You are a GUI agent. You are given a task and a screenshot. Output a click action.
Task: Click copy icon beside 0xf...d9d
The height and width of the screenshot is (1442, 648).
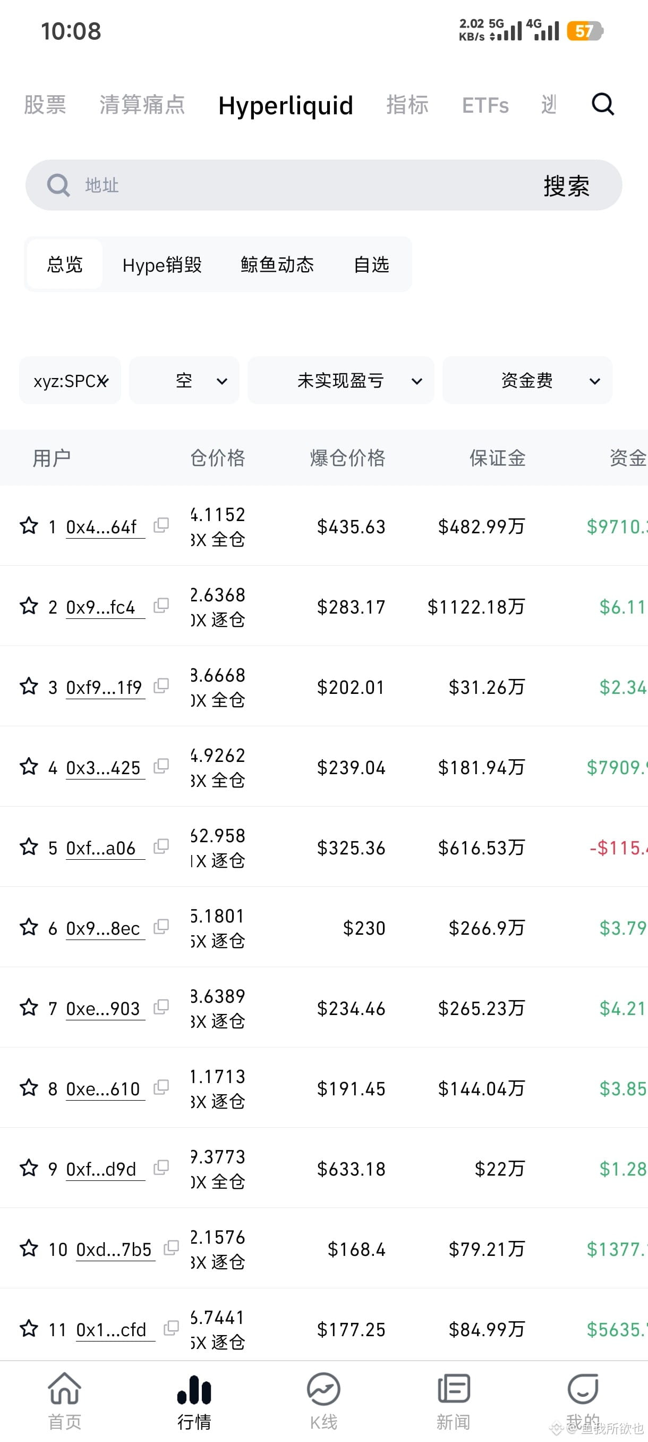pos(161,1167)
